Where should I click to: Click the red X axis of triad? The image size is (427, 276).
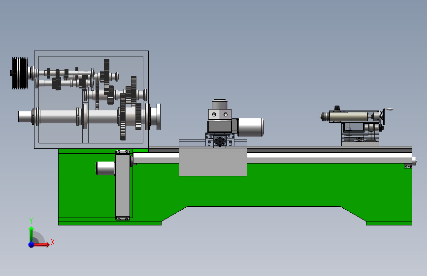pyautogui.click(x=41, y=245)
